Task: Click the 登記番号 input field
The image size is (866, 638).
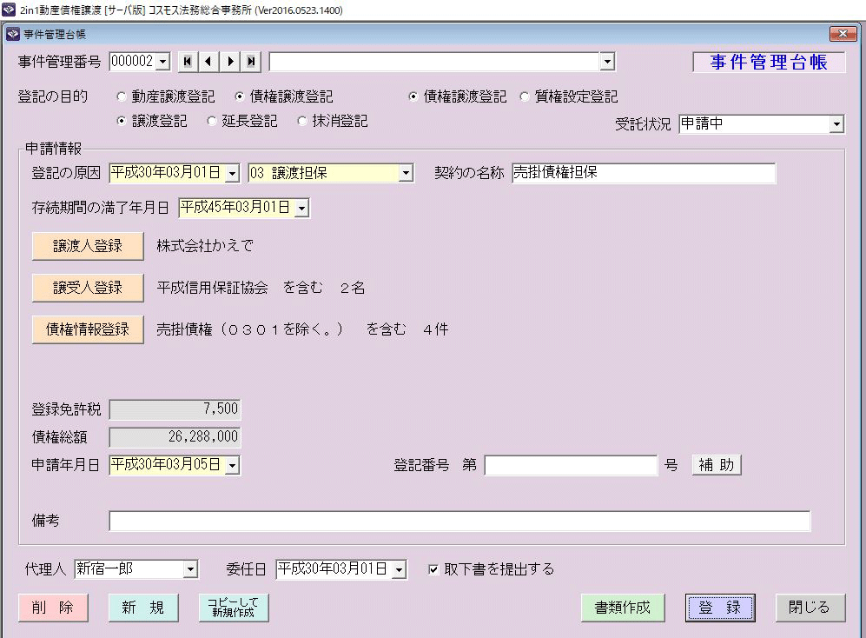Action: click(571, 466)
